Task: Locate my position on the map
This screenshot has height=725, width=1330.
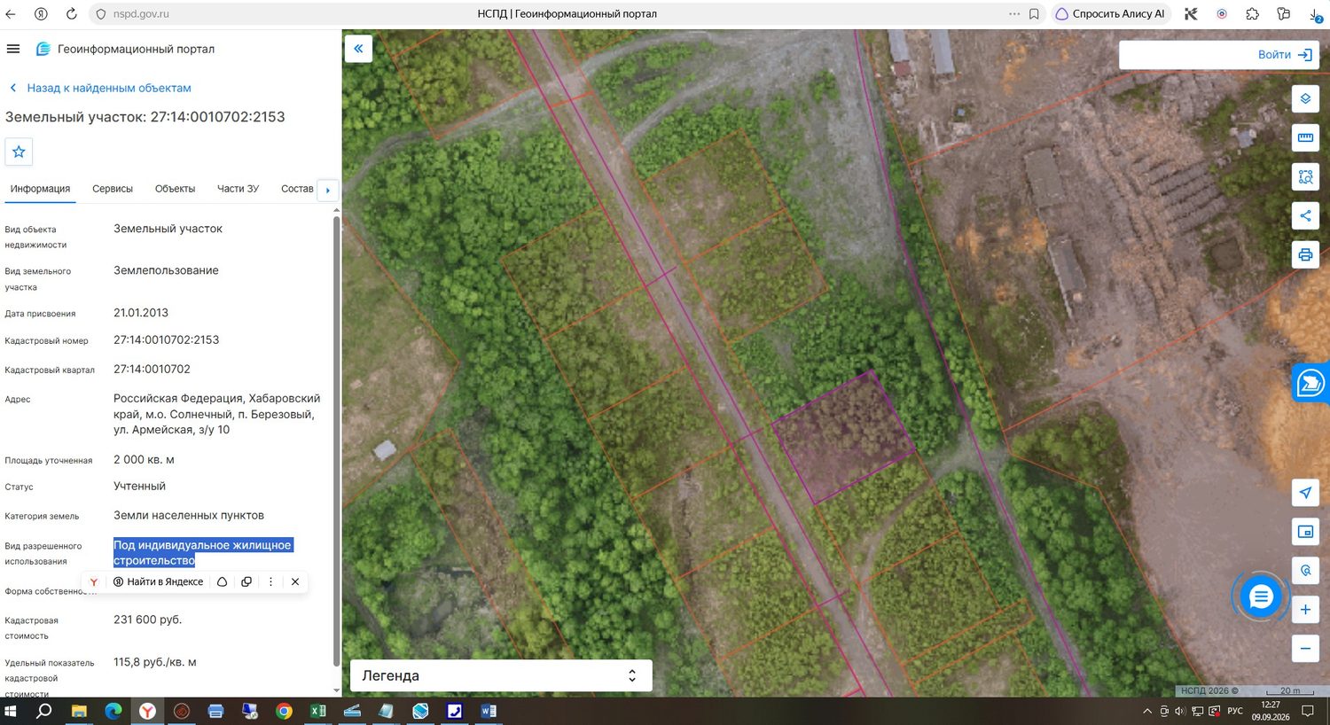Action: tap(1305, 493)
